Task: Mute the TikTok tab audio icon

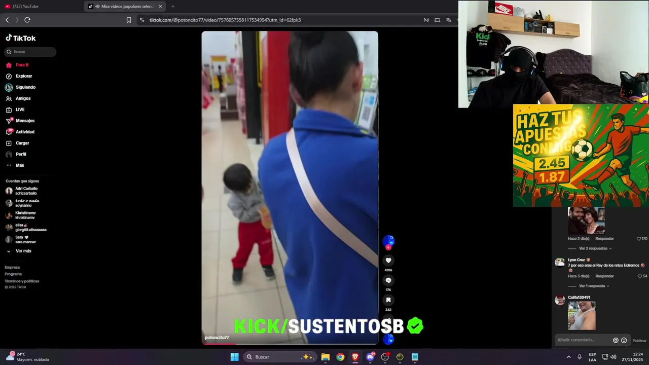Action: point(97,7)
